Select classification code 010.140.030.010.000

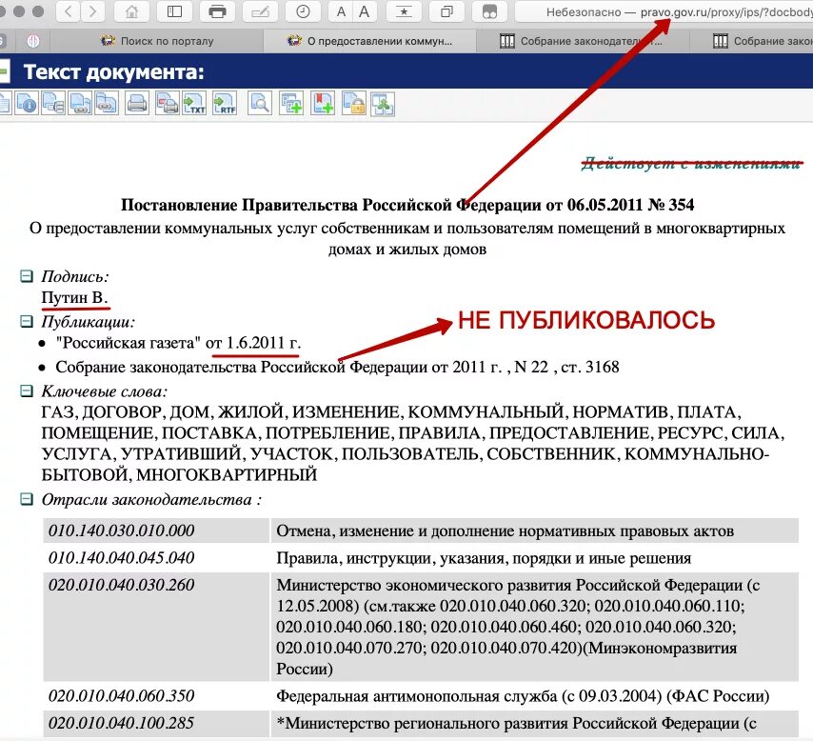point(121,531)
